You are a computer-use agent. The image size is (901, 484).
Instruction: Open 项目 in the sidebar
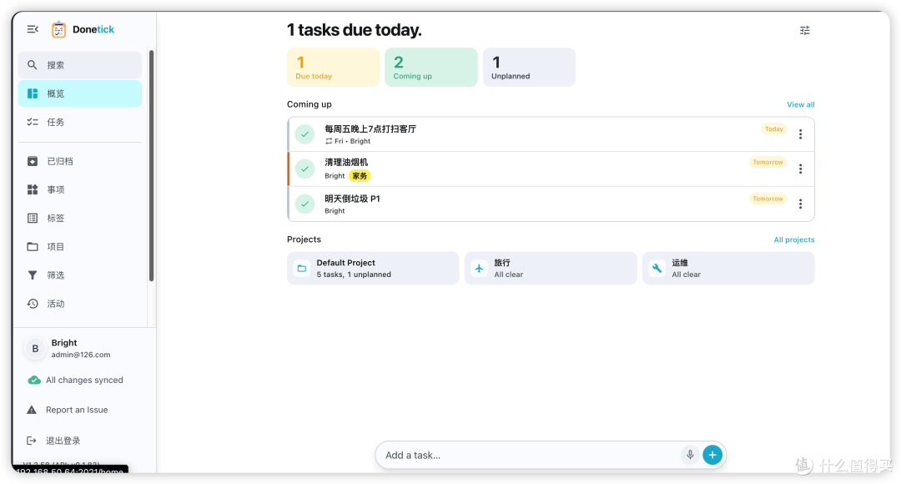click(x=80, y=247)
